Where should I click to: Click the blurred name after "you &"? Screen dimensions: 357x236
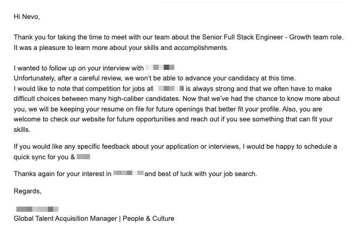click(83, 157)
